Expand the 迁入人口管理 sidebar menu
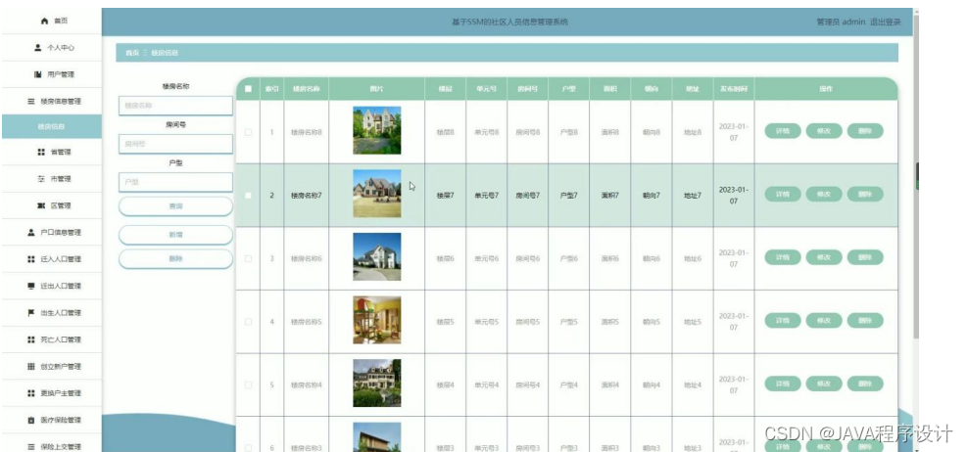The height and width of the screenshot is (452, 968). (x=52, y=259)
